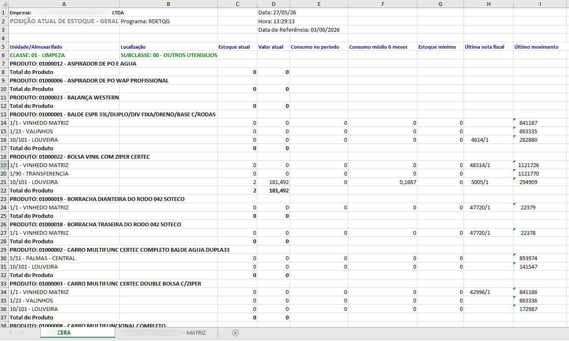Click 'PRODUTO: 01000023 - BALANÇA WESTERN' cell

[64, 97]
